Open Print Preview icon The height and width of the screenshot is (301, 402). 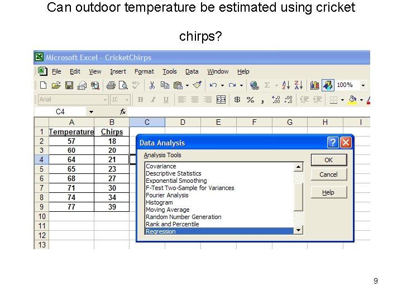(123, 85)
